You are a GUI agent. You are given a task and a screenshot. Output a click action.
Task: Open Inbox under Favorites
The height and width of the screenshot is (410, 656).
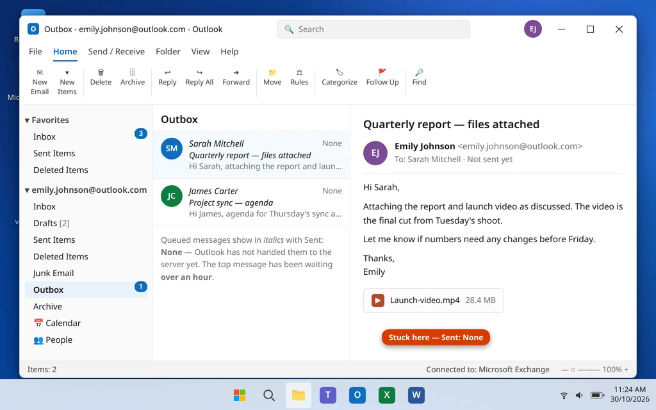(86, 137)
